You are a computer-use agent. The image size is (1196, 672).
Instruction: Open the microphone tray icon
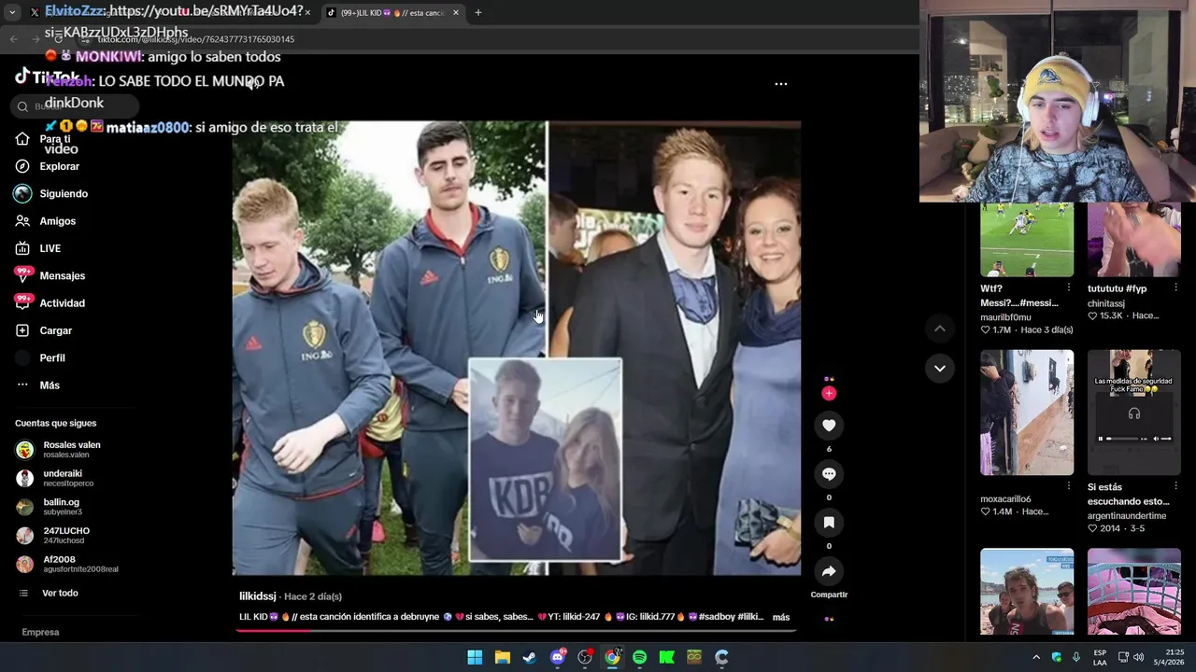pos(1076,657)
